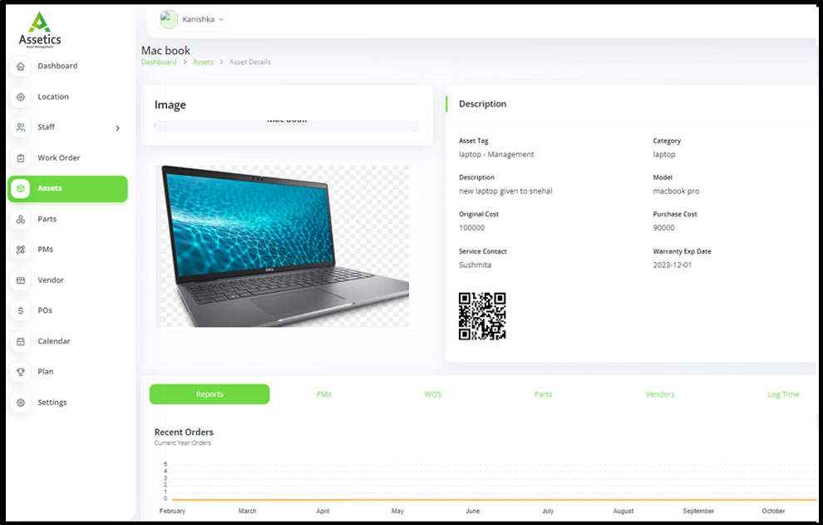Click the Staff people icon
The image size is (823, 525).
(x=21, y=127)
